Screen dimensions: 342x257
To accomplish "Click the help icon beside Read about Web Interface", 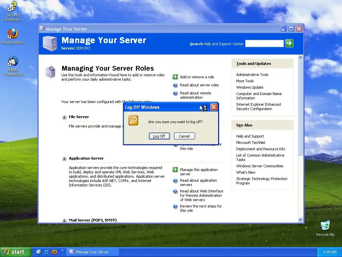I will (175, 191).
